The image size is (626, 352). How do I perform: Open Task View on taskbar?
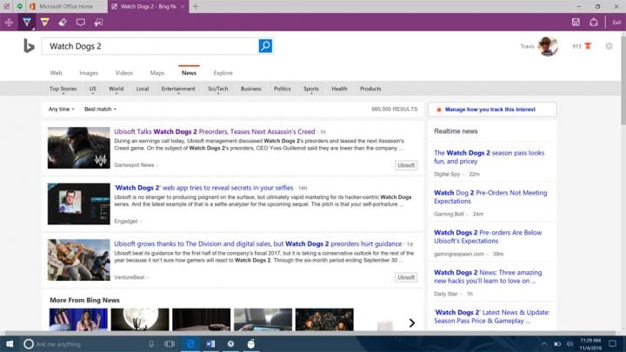[x=170, y=343]
